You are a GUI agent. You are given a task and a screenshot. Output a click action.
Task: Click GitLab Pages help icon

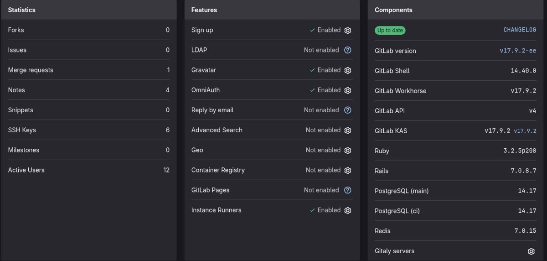click(x=348, y=190)
